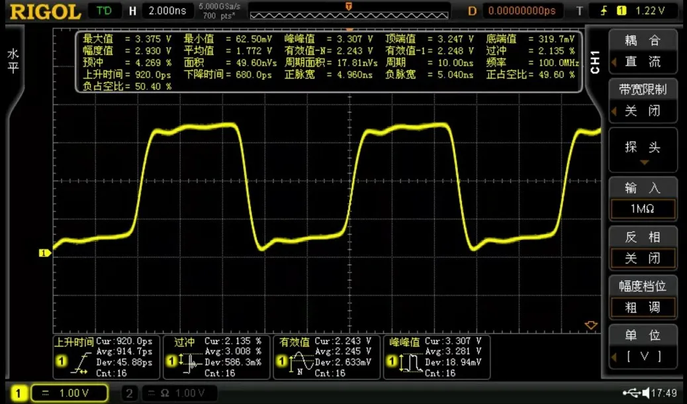The image size is (687, 404).
Task: Click the channel 2 scale Ω 1.00 V readout
Action: click(x=179, y=393)
